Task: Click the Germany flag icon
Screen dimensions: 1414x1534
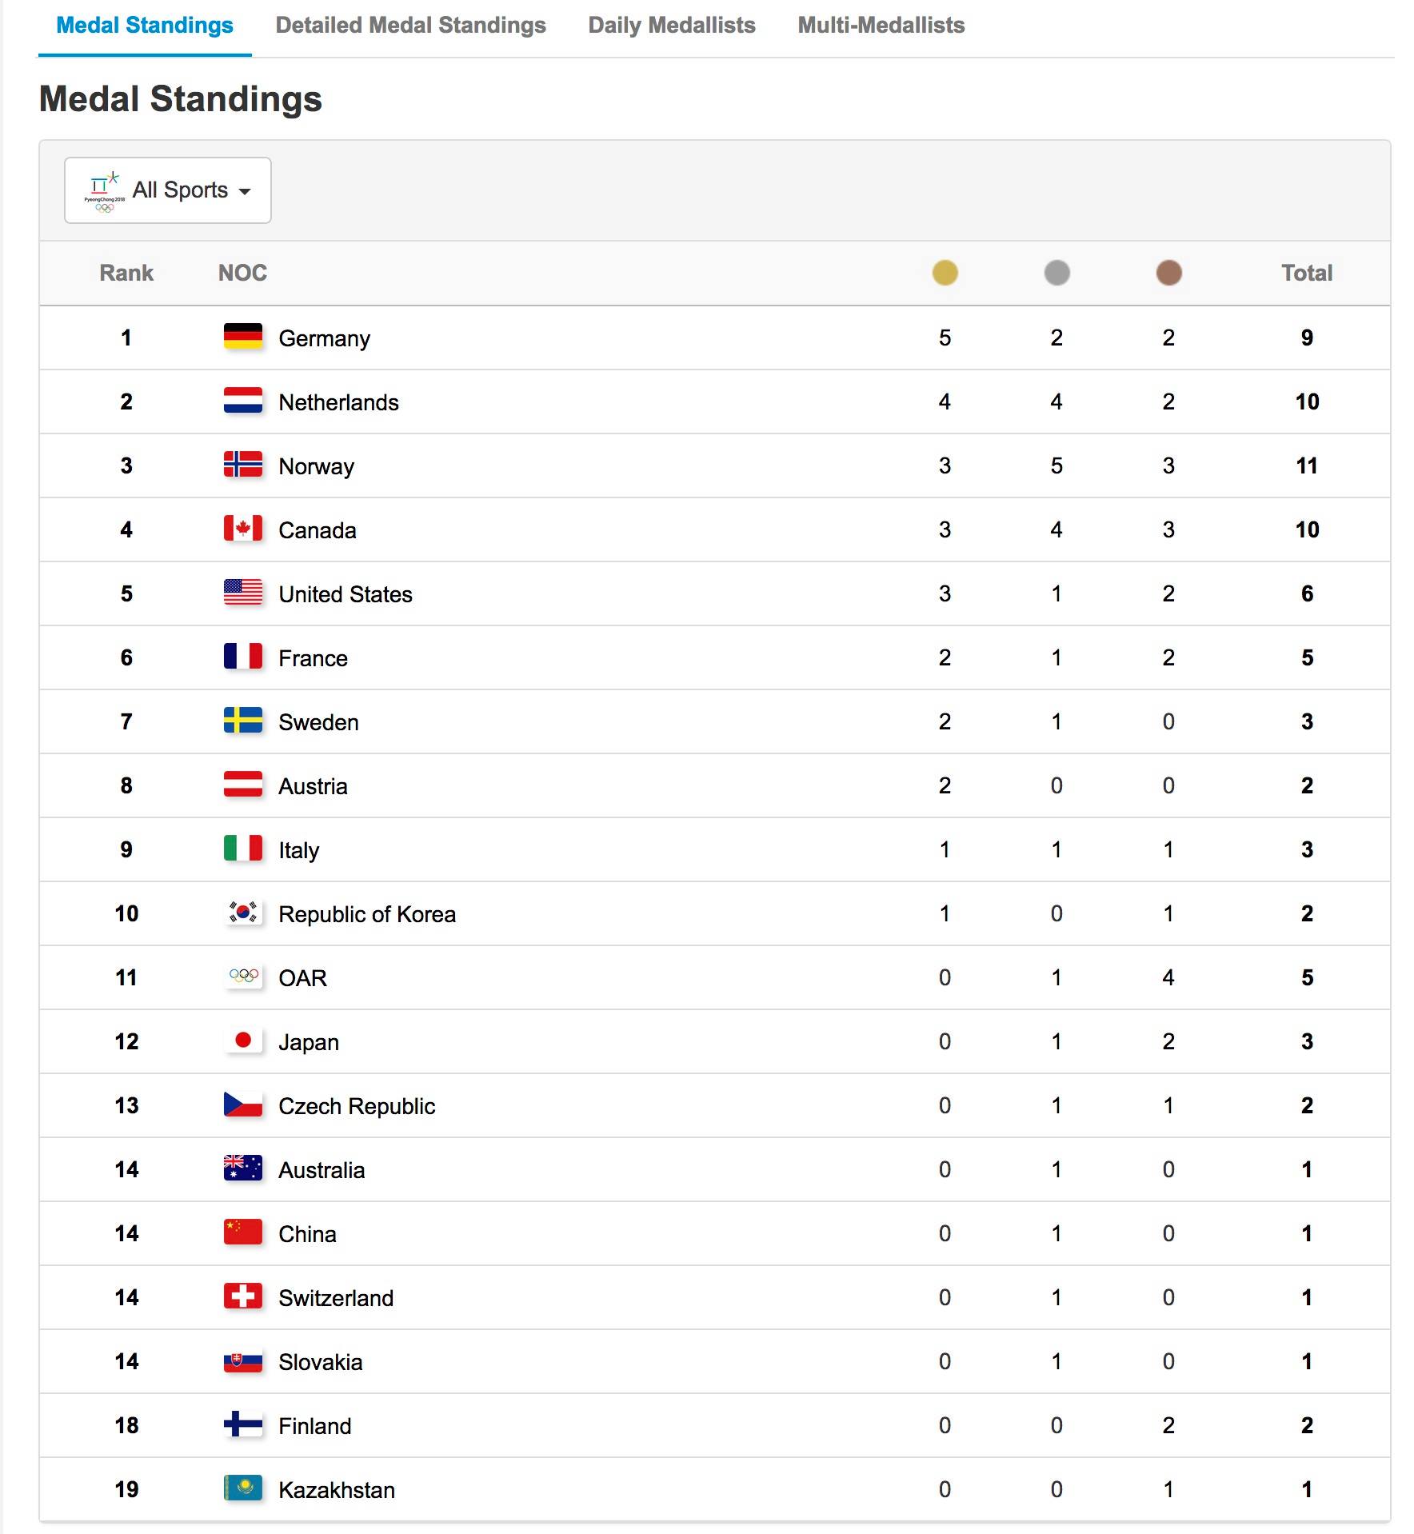Action: 243,337
